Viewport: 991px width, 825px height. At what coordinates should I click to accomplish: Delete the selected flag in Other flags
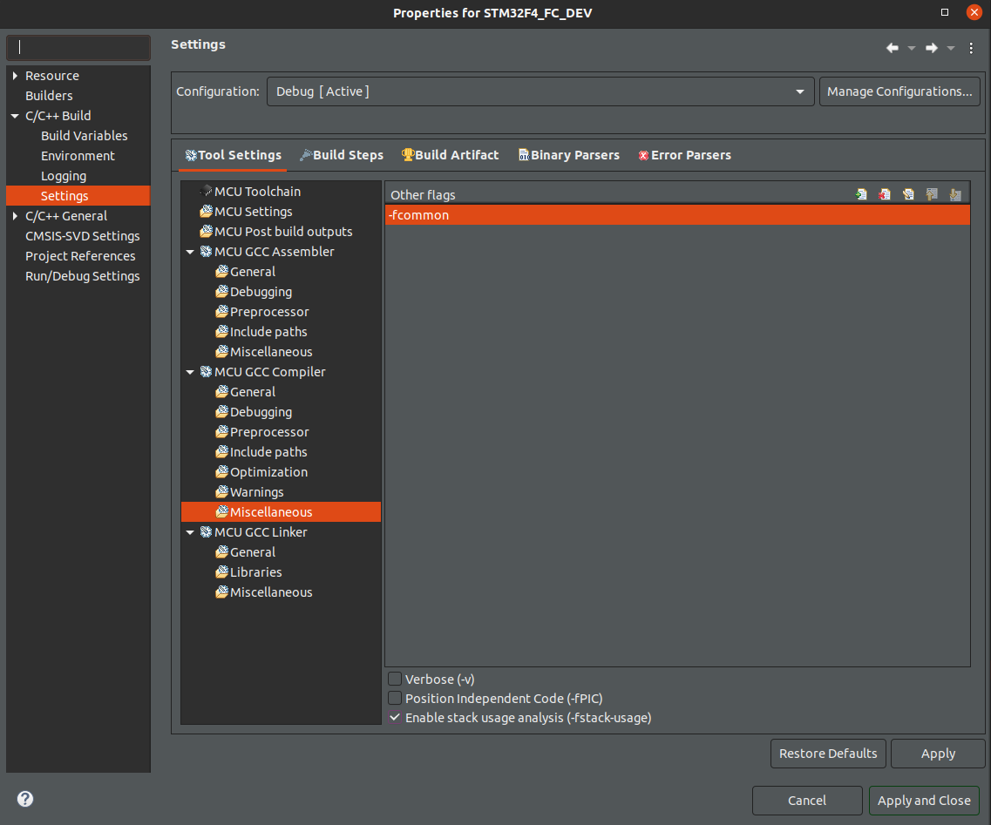pyautogui.click(x=884, y=194)
